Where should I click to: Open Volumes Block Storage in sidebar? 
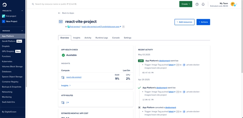pos(12,67)
